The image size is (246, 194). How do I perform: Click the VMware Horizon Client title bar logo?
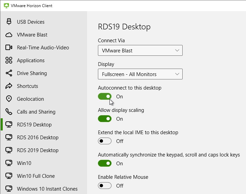(6, 6)
